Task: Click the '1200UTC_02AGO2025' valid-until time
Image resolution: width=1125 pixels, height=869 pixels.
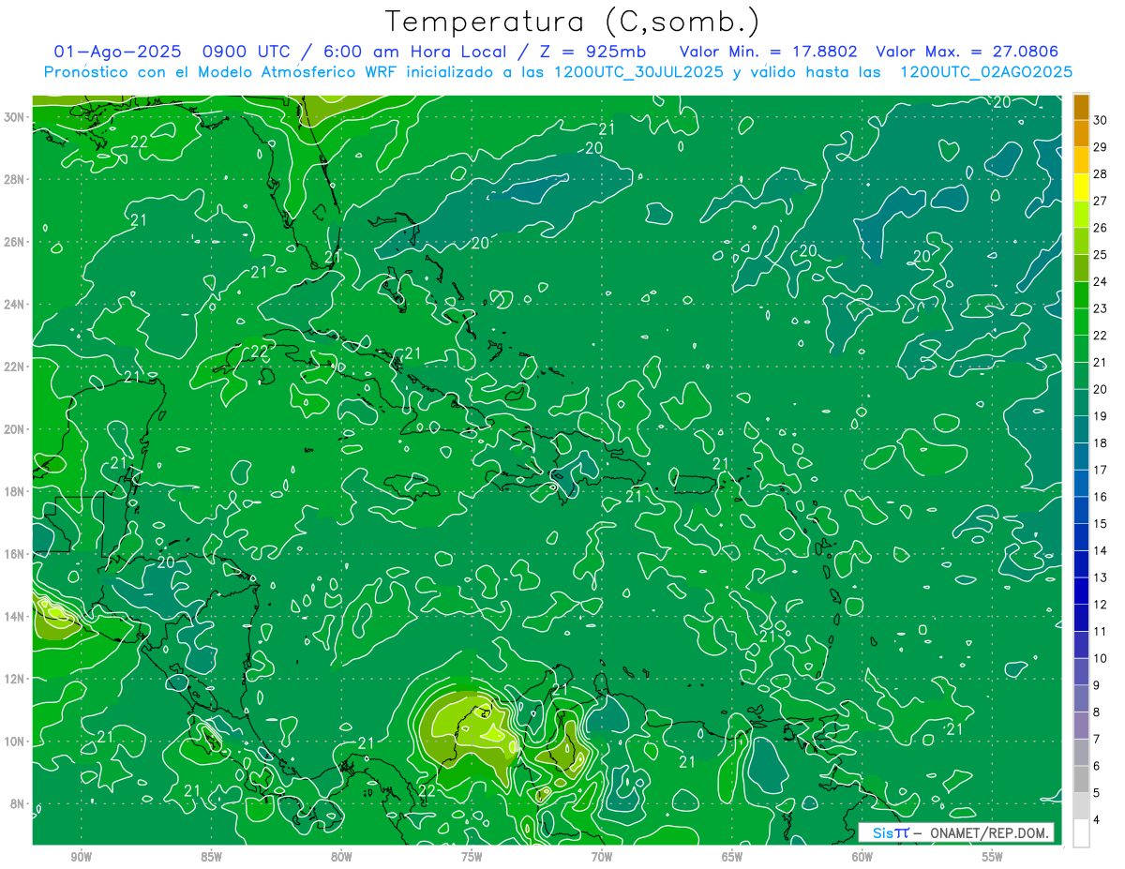Action: click(986, 72)
